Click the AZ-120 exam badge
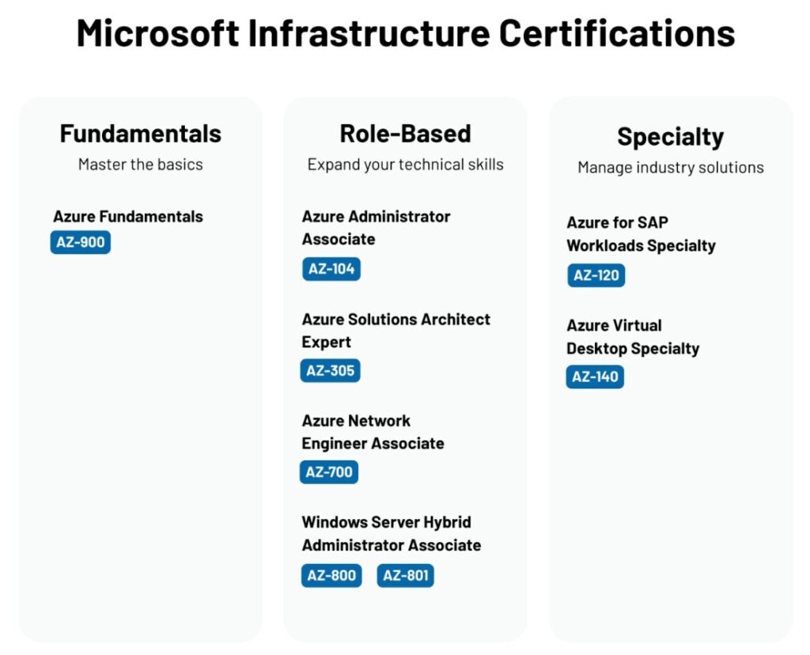This screenshot has height=655, width=810. click(596, 275)
